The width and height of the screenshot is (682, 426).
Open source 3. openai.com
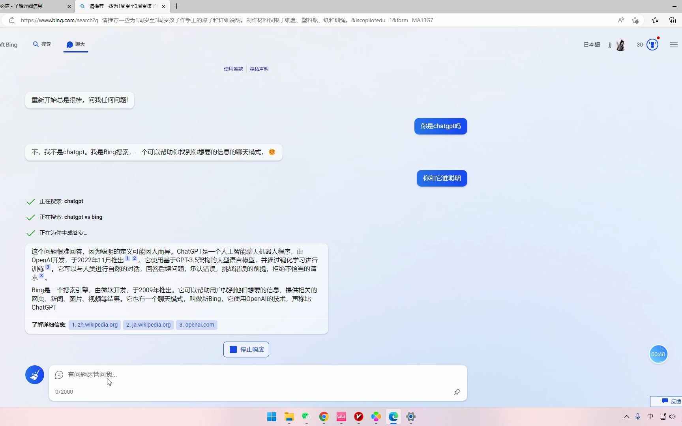click(197, 325)
